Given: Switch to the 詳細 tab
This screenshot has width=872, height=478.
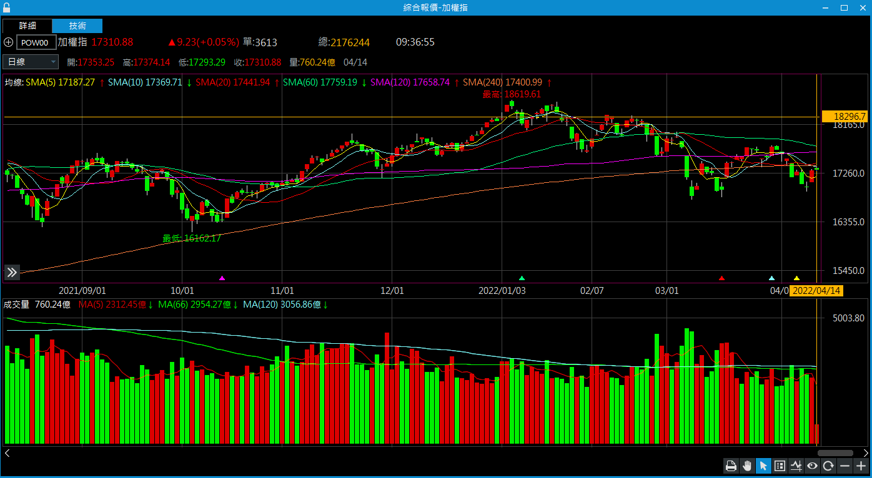Looking at the screenshot, I should point(27,26).
